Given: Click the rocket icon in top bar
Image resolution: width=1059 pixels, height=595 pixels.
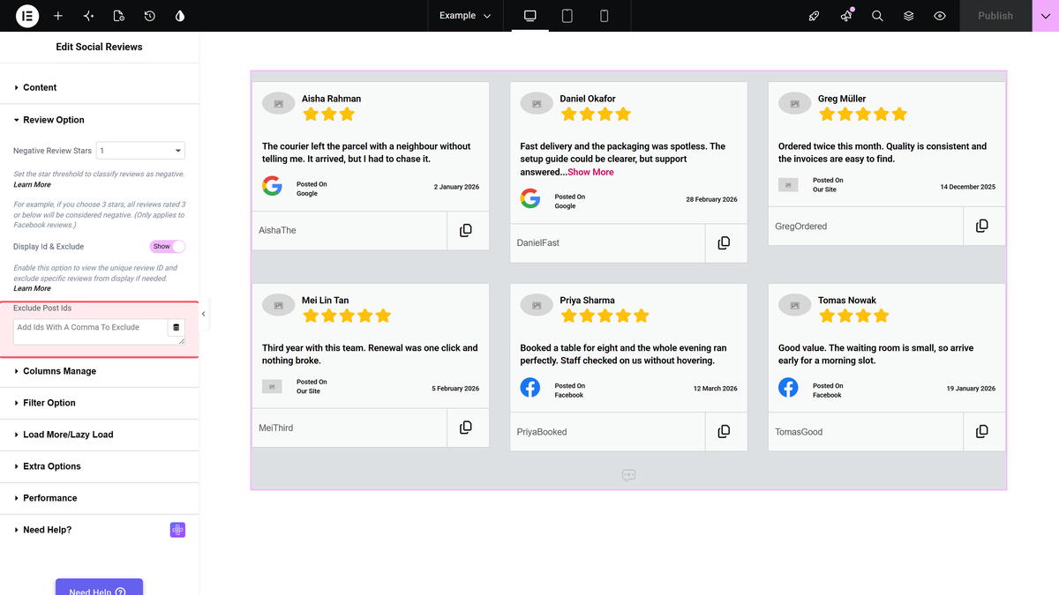Looking at the screenshot, I should point(815,16).
